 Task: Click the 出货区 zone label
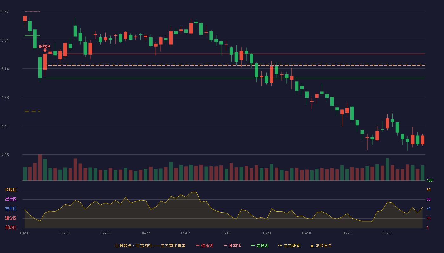[x=11, y=199]
